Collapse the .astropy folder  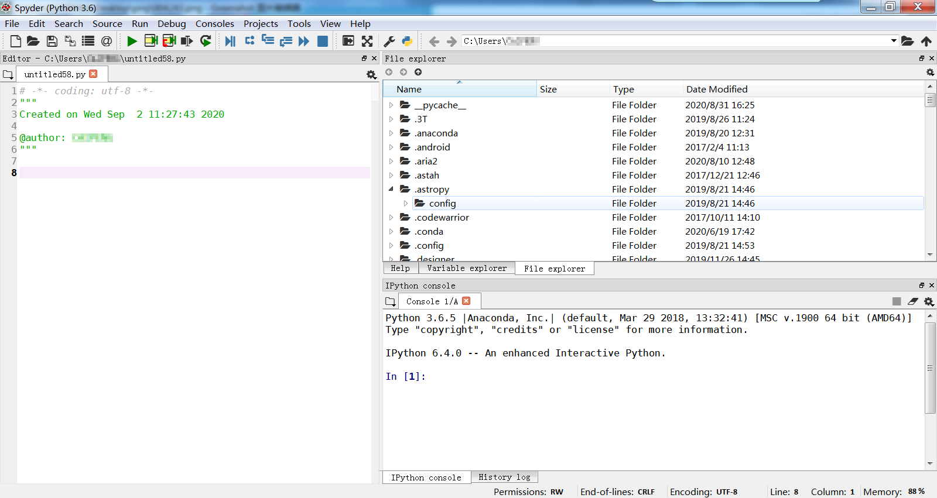(x=391, y=190)
